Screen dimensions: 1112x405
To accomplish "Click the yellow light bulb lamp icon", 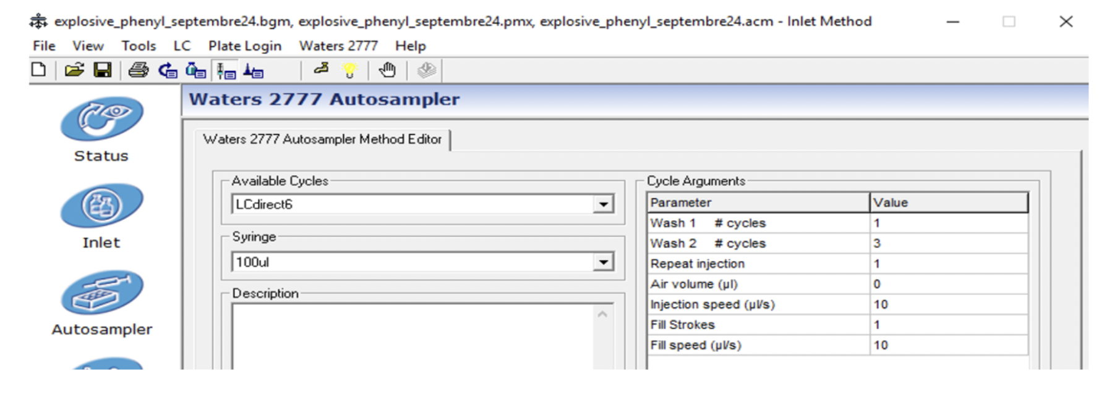I will pyautogui.click(x=349, y=70).
